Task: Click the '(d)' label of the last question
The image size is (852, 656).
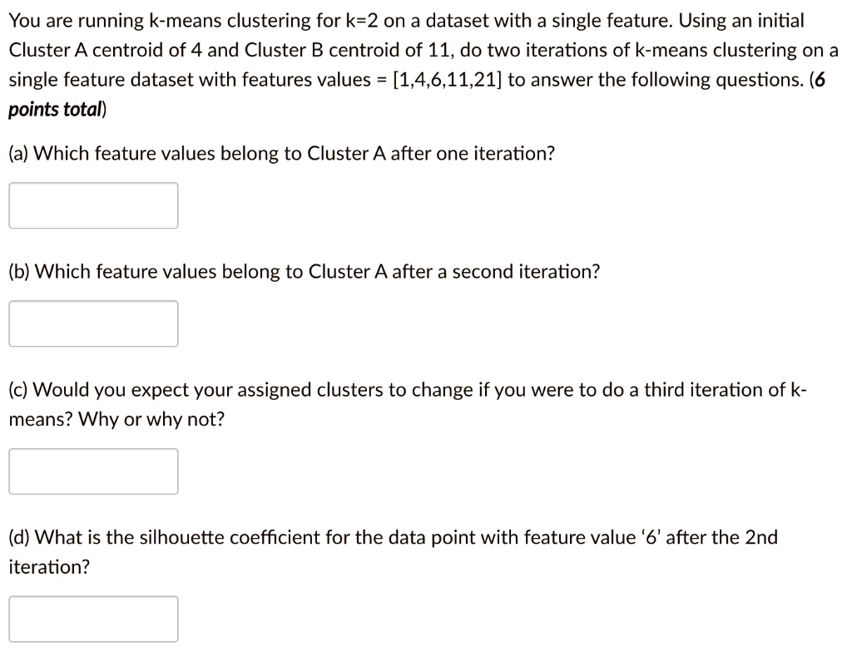Action: click(19, 538)
